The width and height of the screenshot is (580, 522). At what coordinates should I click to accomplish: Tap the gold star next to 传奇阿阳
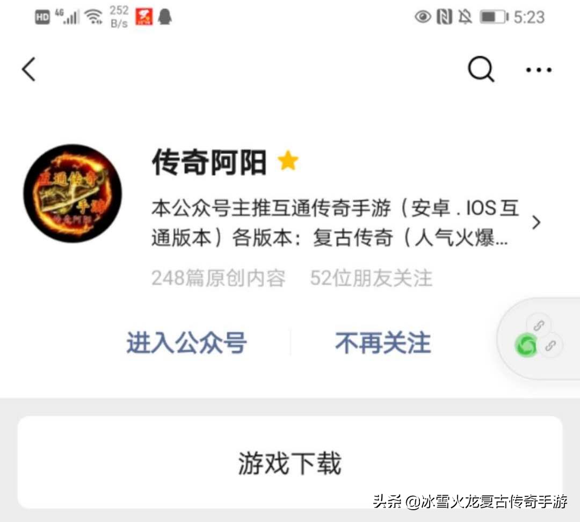pyautogui.click(x=288, y=161)
